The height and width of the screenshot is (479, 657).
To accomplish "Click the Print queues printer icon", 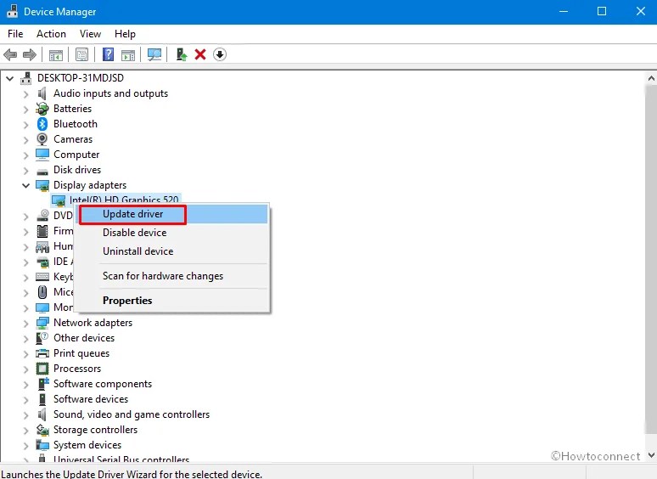I will [42, 353].
